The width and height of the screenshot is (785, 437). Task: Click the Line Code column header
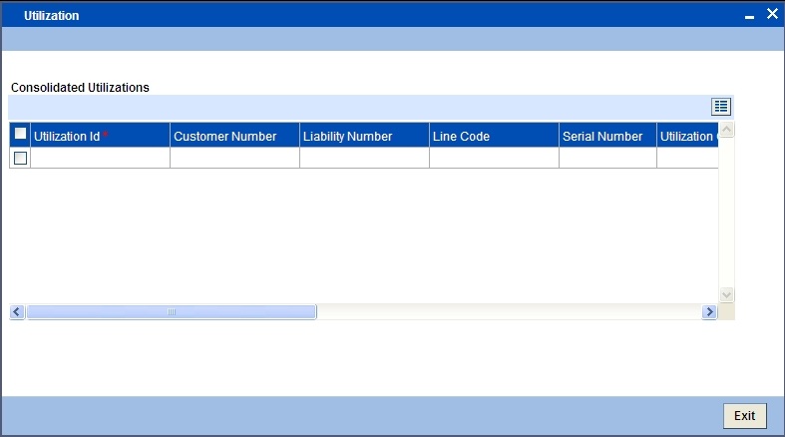tap(494, 136)
